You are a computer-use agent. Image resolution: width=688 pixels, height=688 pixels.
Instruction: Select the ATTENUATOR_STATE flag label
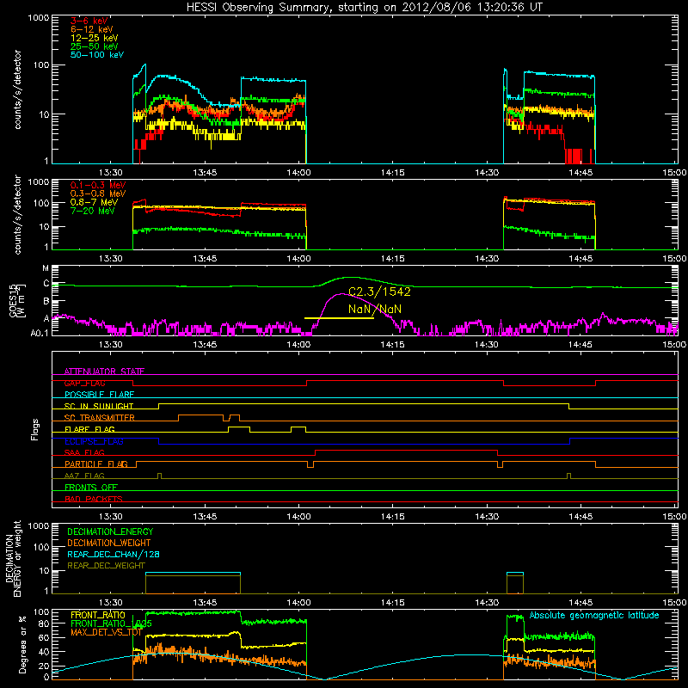tap(104, 372)
